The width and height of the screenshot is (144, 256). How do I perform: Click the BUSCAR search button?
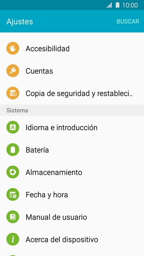tap(128, 21)
